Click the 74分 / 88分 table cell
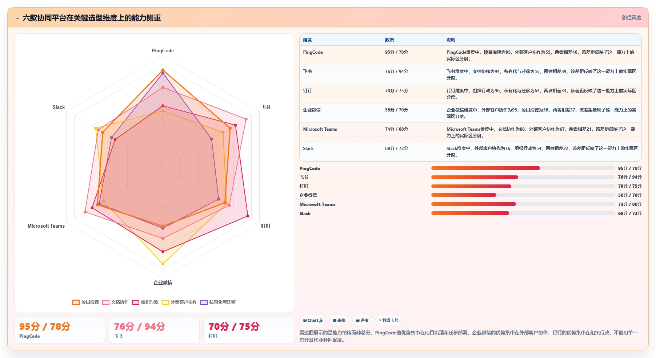This screenshot has height=358, width=656. click(x=397, y=129)
